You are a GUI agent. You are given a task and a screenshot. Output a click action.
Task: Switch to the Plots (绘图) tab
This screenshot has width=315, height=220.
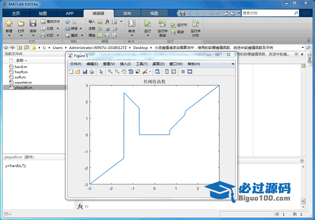coord(43,14)
